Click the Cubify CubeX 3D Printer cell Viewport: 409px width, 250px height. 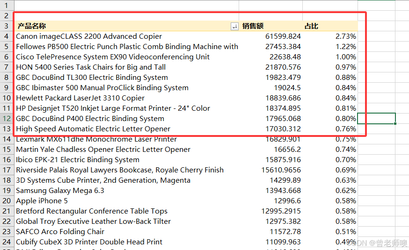pos(126,242)
